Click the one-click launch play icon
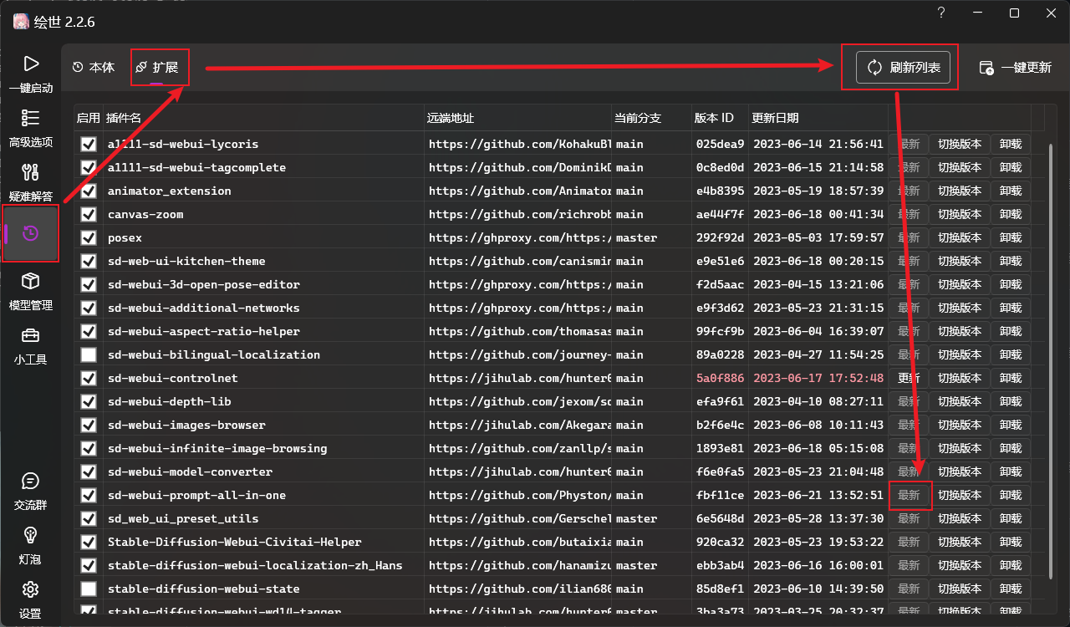 (31, 64)
